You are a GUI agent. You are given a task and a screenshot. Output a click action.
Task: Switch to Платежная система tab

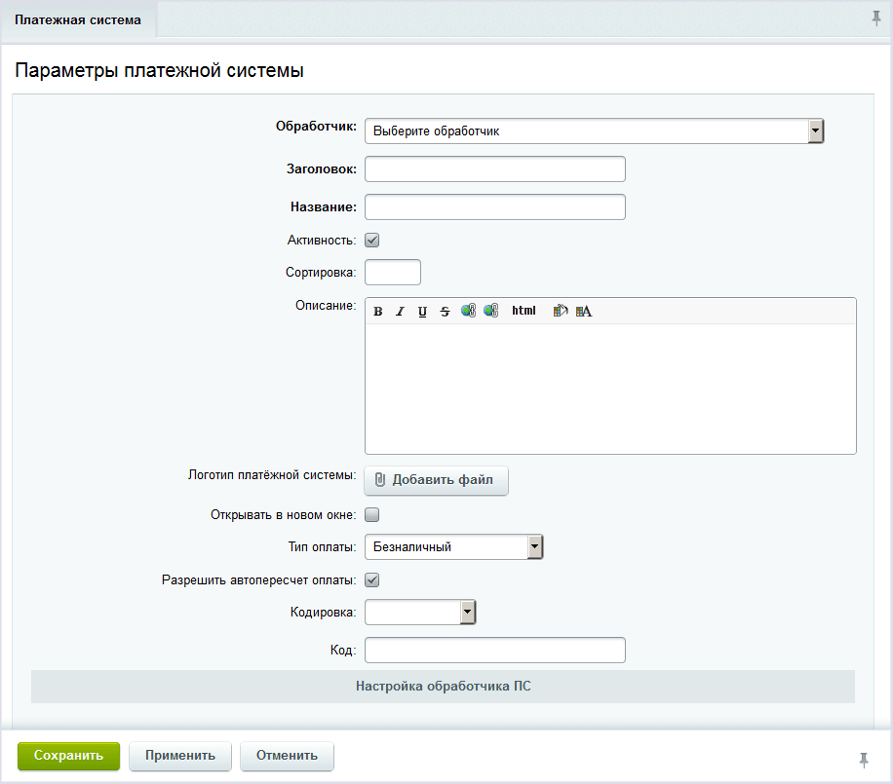click(78, 19)
